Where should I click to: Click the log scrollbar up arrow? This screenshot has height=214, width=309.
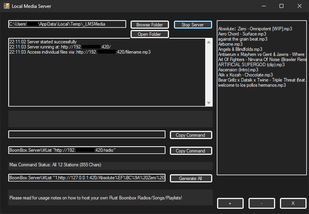click(x=209, y=42)
